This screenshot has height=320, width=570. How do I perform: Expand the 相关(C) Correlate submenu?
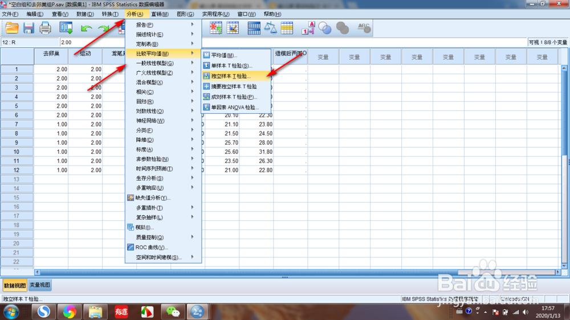(163, 92)
